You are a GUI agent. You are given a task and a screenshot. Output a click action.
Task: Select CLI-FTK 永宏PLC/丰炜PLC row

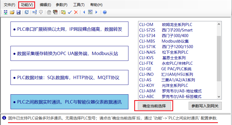click(x=178, y=63)
